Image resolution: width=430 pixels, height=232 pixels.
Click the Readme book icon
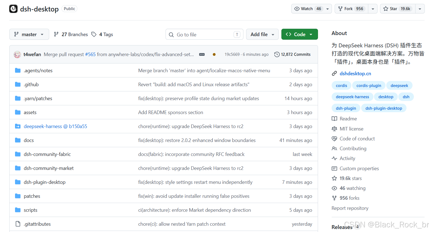[x=334, y=119]
